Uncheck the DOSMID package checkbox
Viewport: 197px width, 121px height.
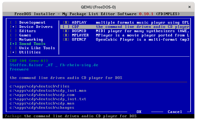[66, 31]
